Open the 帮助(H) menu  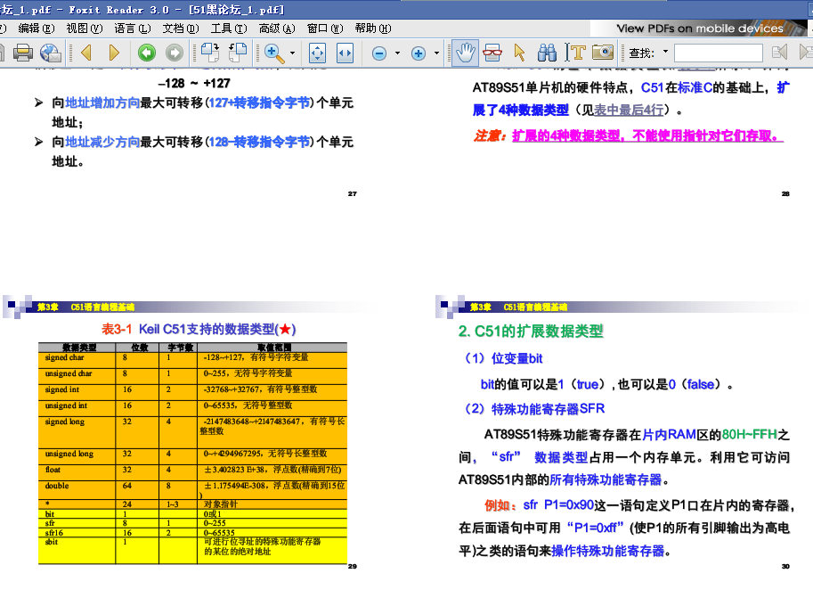tap(373, 29)
